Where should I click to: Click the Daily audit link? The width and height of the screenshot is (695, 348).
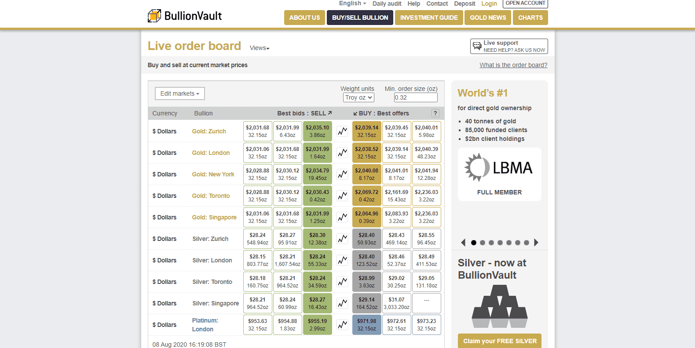tap(387, 4)
